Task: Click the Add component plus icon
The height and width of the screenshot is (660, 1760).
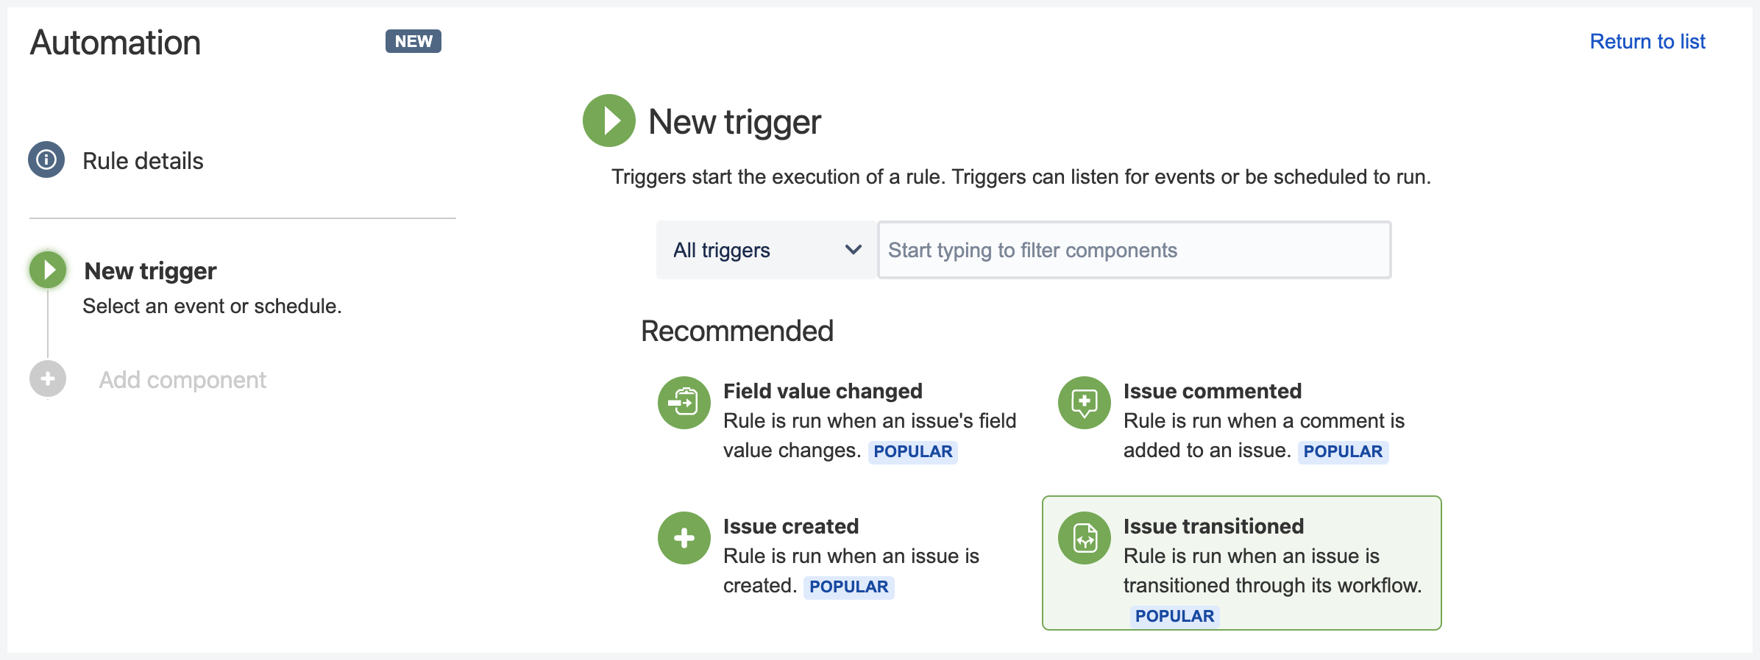Action: point(47,379)
